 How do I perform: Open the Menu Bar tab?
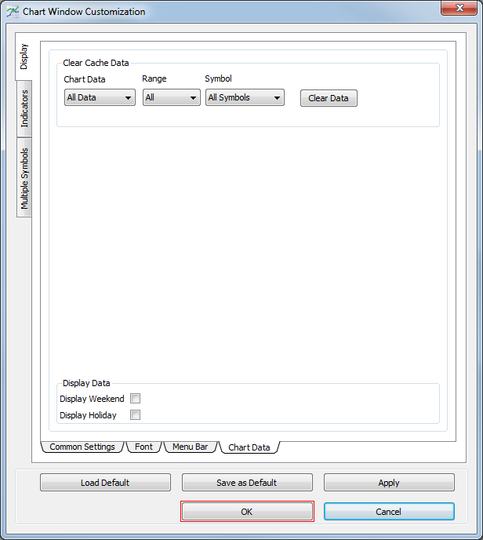tap(190, 447)
